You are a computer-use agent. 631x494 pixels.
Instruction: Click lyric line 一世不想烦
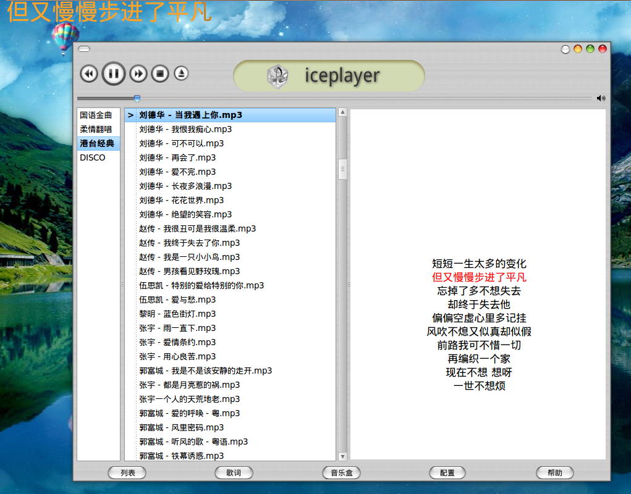[x=479, y=386]
